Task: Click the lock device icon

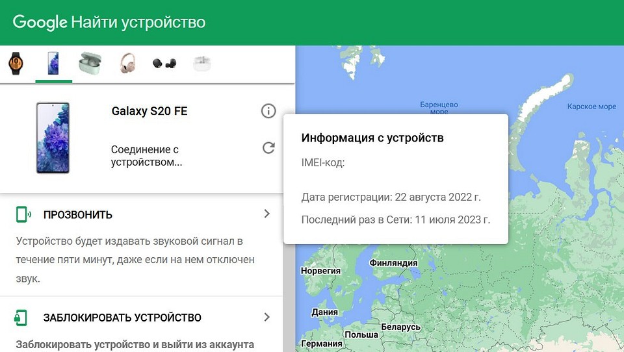Action: coord(21,318)
